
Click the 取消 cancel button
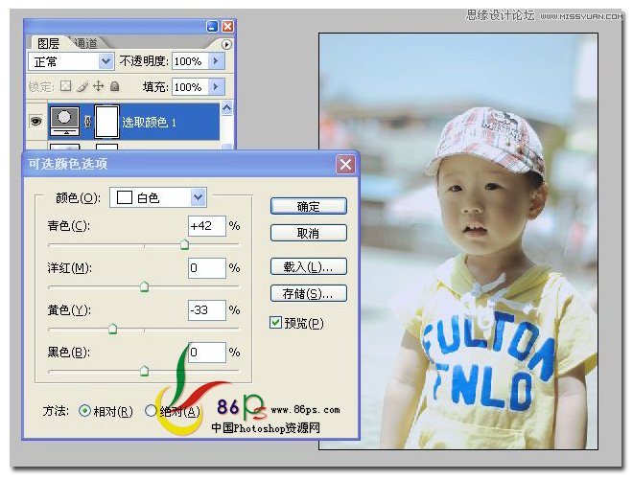click(x=309, y=233)
